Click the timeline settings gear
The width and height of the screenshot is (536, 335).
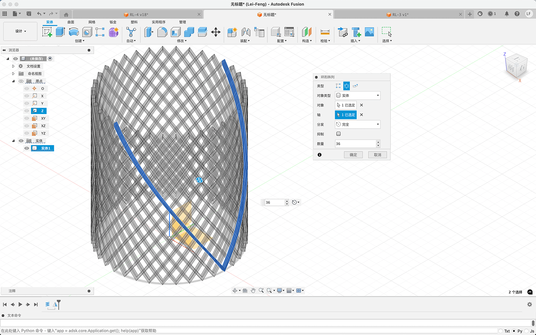[x=530, y=304]
